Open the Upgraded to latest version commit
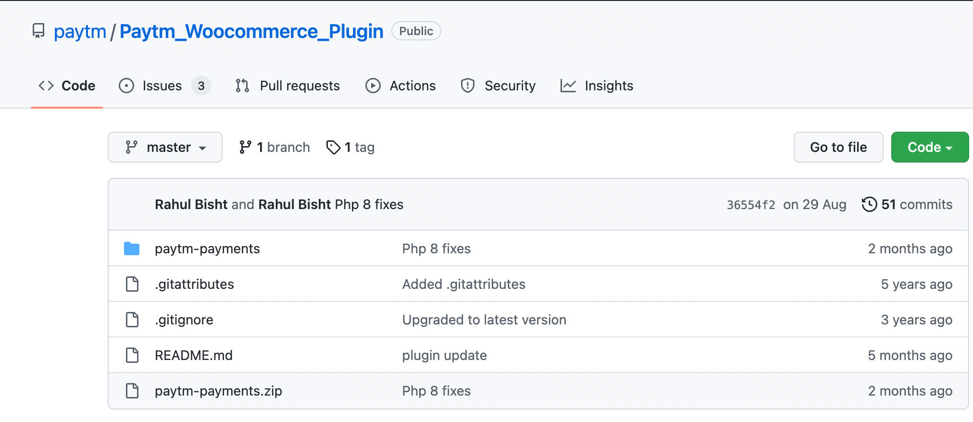Viewport: 973px width, 422px height. coord(484,320)
